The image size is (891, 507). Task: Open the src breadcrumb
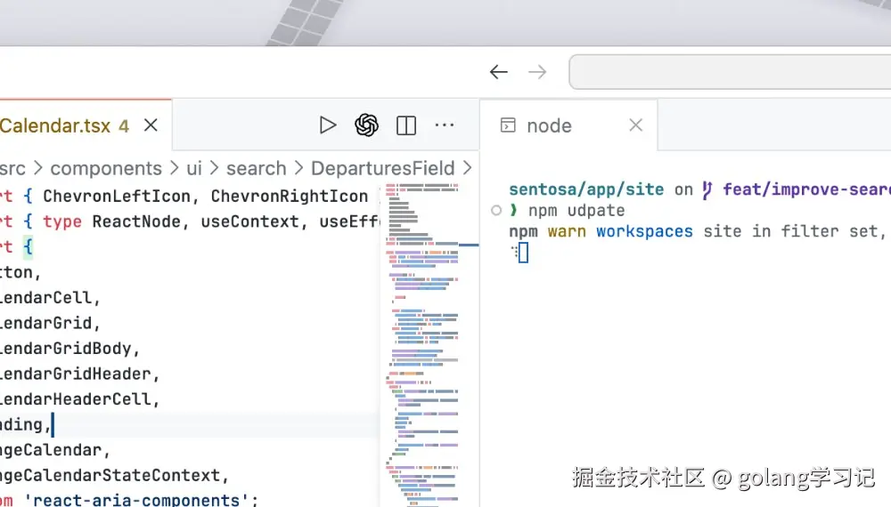12,168
